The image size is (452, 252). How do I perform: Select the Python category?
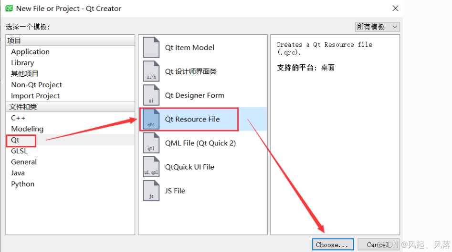[22, 184]
